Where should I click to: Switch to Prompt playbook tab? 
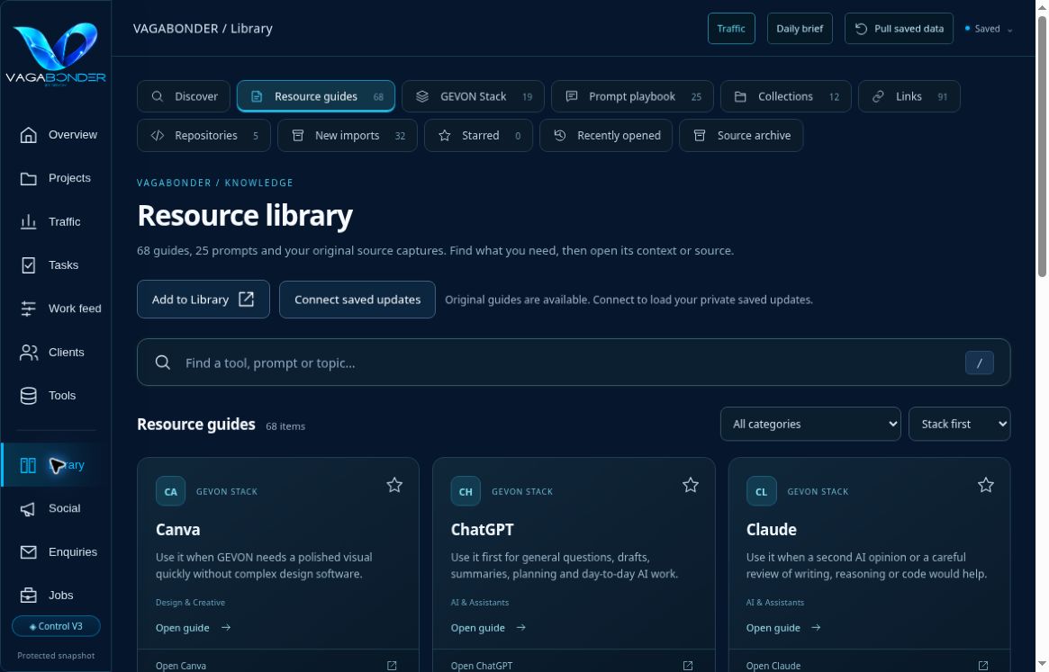tap(632, 96)
